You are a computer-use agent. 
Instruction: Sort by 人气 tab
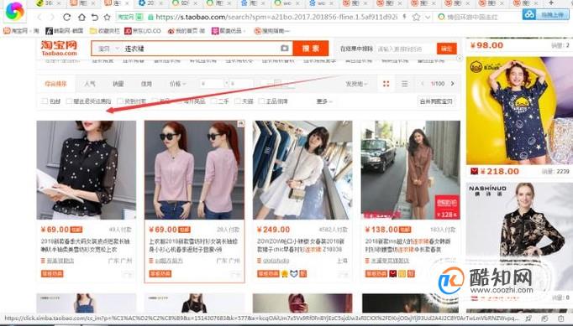click(90, 84)
